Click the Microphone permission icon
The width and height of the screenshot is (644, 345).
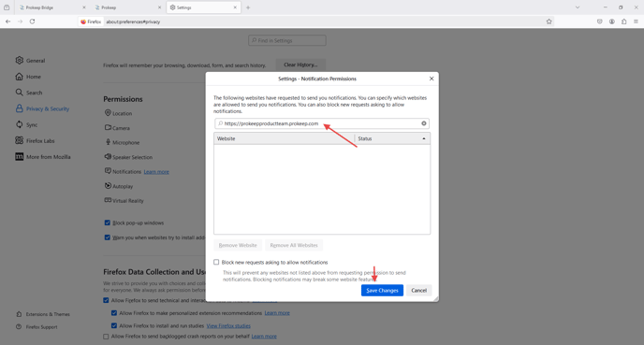click(108, 142)
